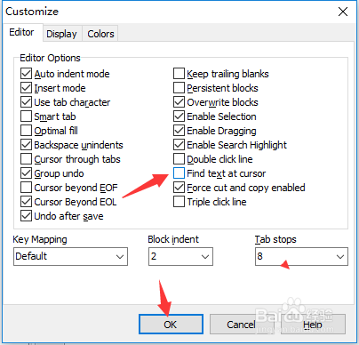Check Find text at cursor
359x345 pixels.
click(x=179, y=173)
